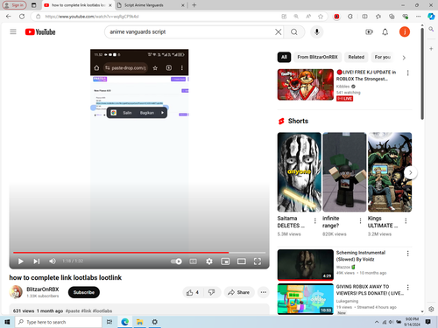
Task: Refresh the page
Action: coord(22,17)
